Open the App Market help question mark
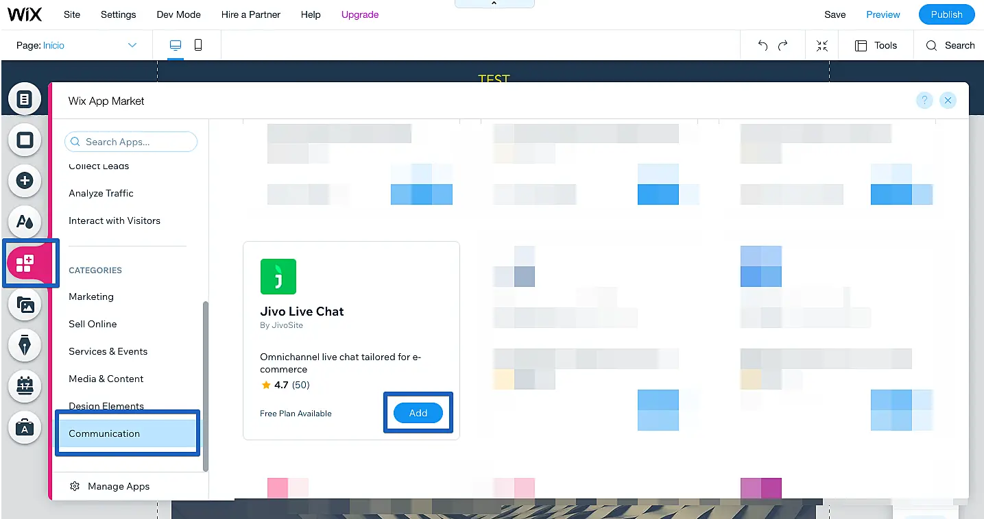 (x=924, y=101)
